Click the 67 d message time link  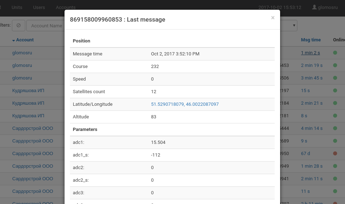tap(305, 154)
